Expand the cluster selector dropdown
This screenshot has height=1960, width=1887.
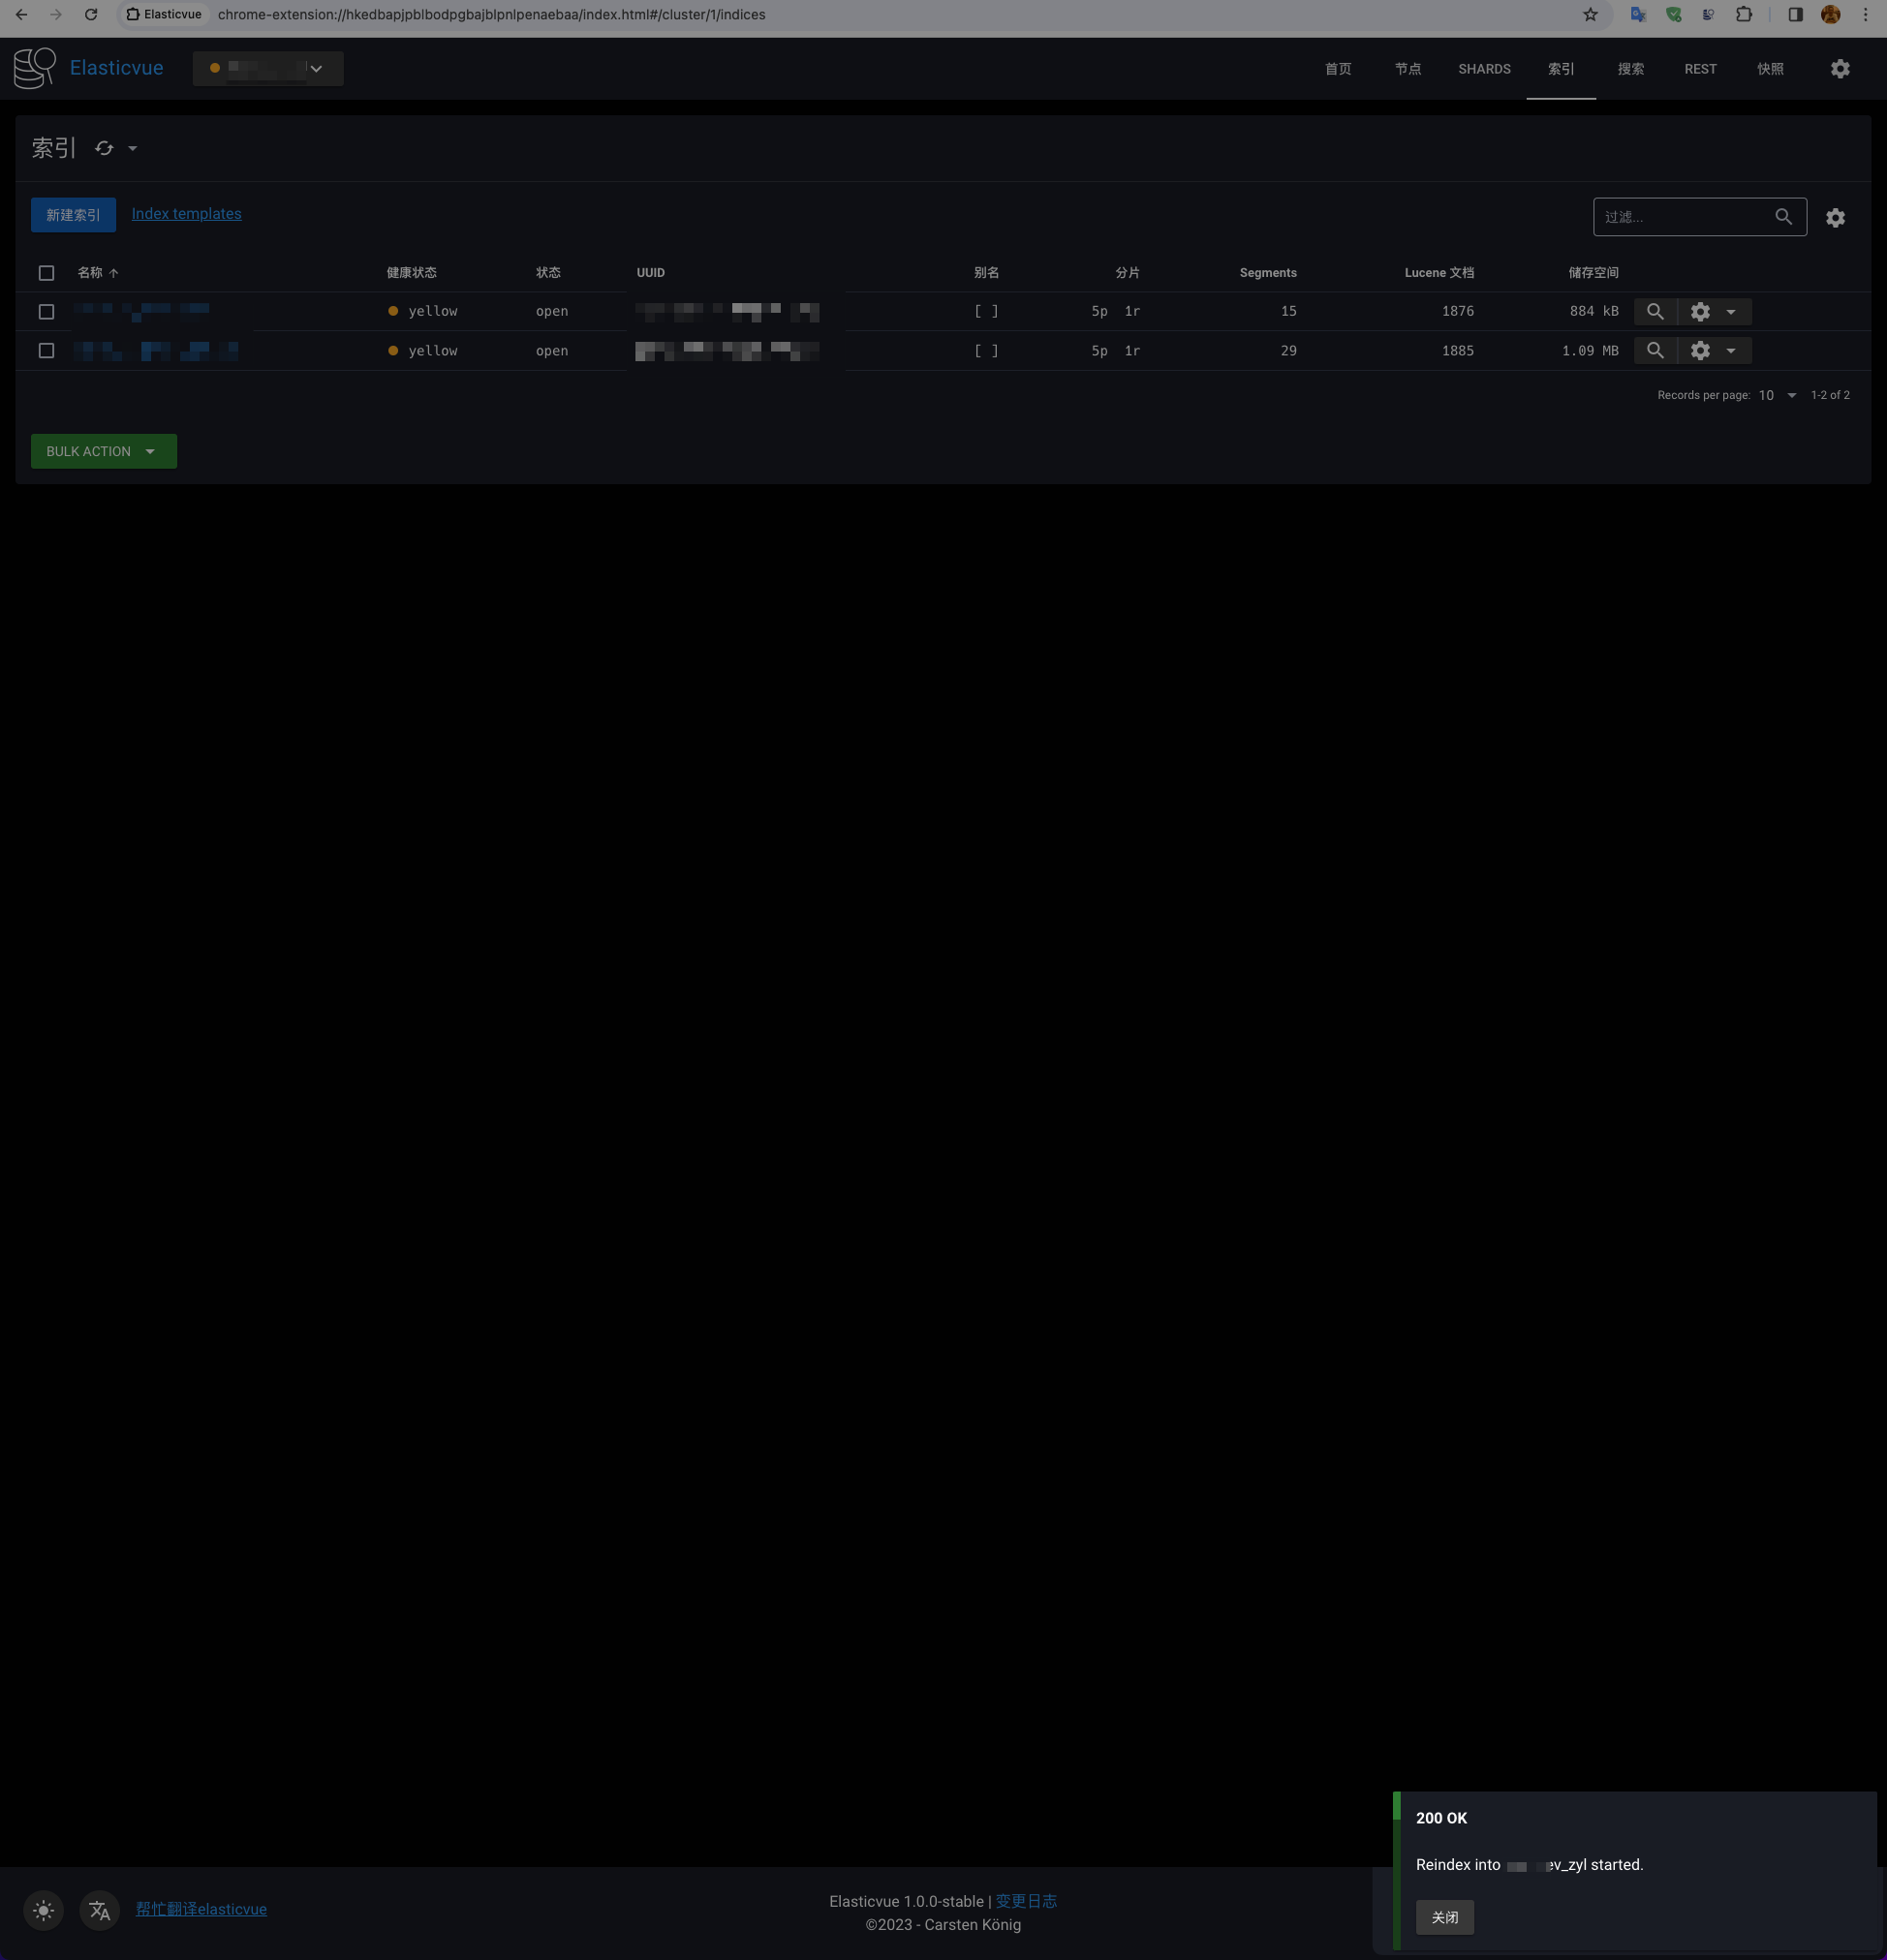pyautogui.click(x=268, y=68)
